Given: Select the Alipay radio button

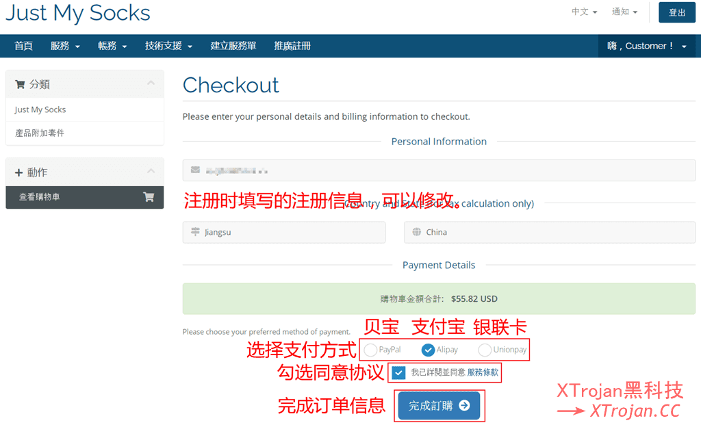Looking at the screenshot, I should [x=428, y=350].
